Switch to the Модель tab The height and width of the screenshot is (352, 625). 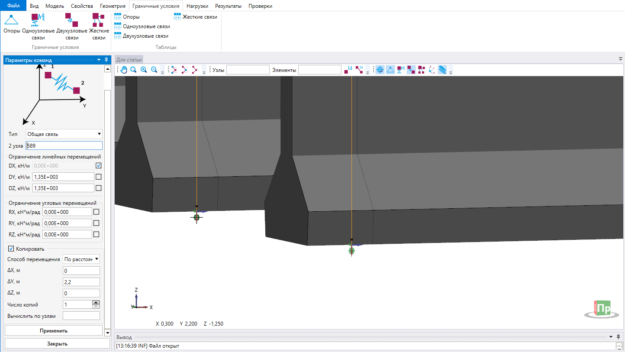(x=55, y=6)
